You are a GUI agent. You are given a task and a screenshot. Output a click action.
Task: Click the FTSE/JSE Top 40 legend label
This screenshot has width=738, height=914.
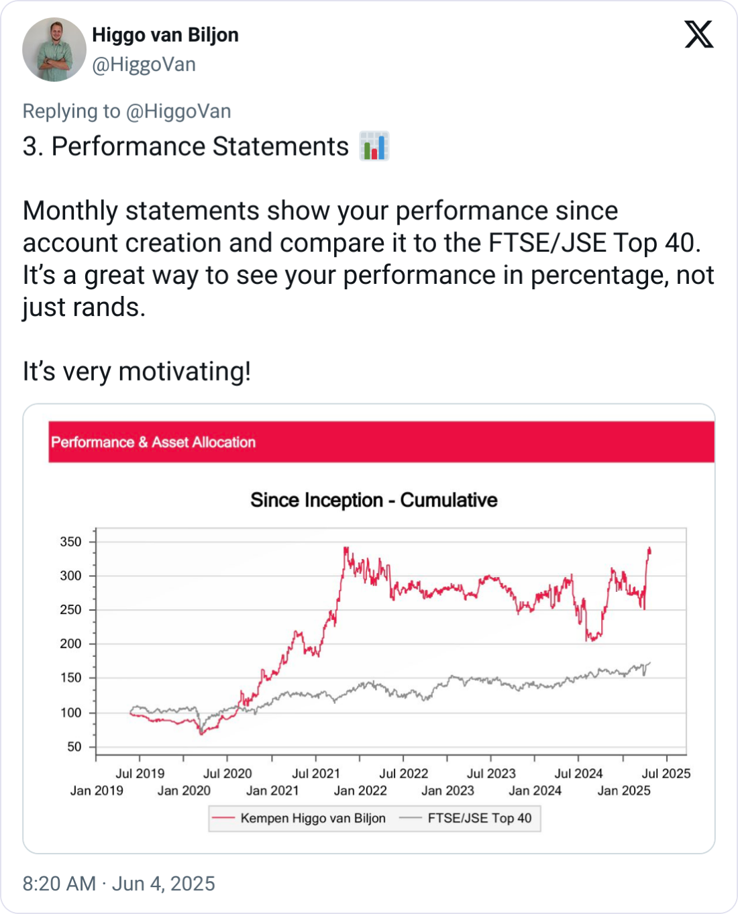[x=479, y=818]
